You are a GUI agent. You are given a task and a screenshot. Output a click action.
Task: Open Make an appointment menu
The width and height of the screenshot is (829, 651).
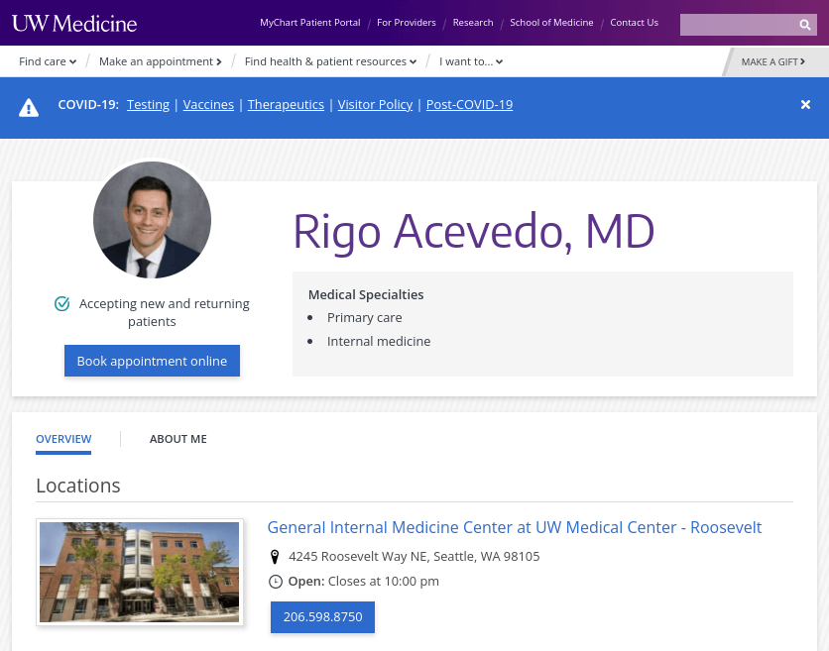click(161, 61)
